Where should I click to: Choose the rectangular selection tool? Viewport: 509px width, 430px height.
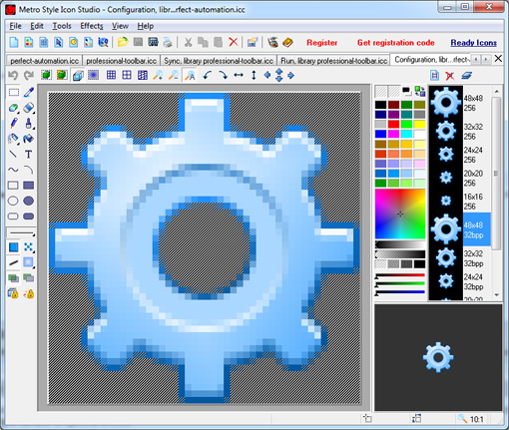point(13,92)
